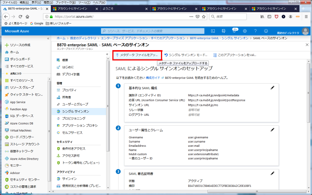Collapse the Azure left navigation pane
This screenshot has height=195, width=312.
click(x=48, y=38)
